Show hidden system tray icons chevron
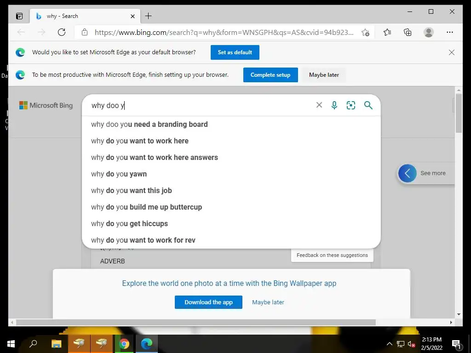The height and width of the screenshot is (353, 471). tap(389, 344)
